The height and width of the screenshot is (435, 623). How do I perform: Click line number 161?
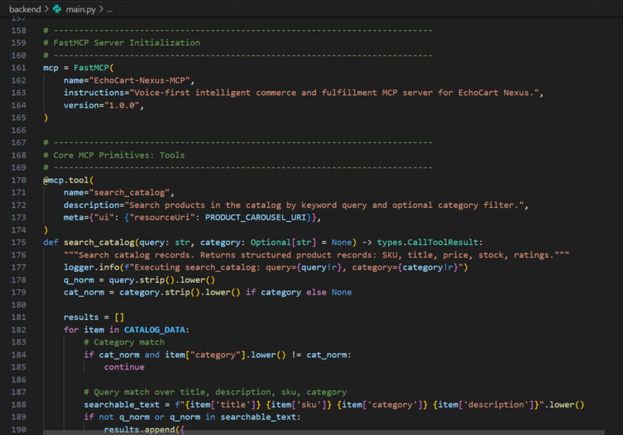(x=19, y=67)
